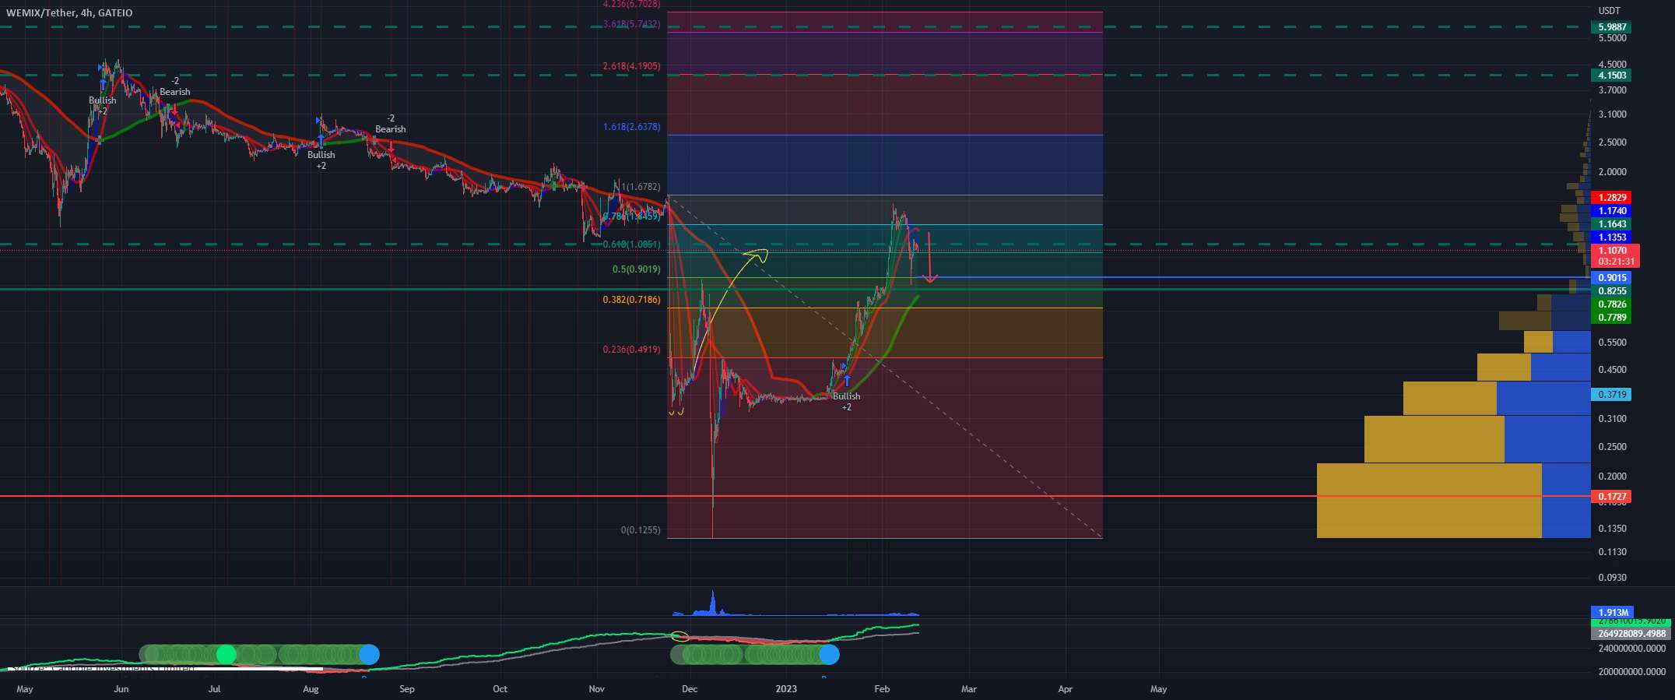The image size is (1675, 700).
Task: Click the USDT currency label on price axis
Action: coord(1609,11)
